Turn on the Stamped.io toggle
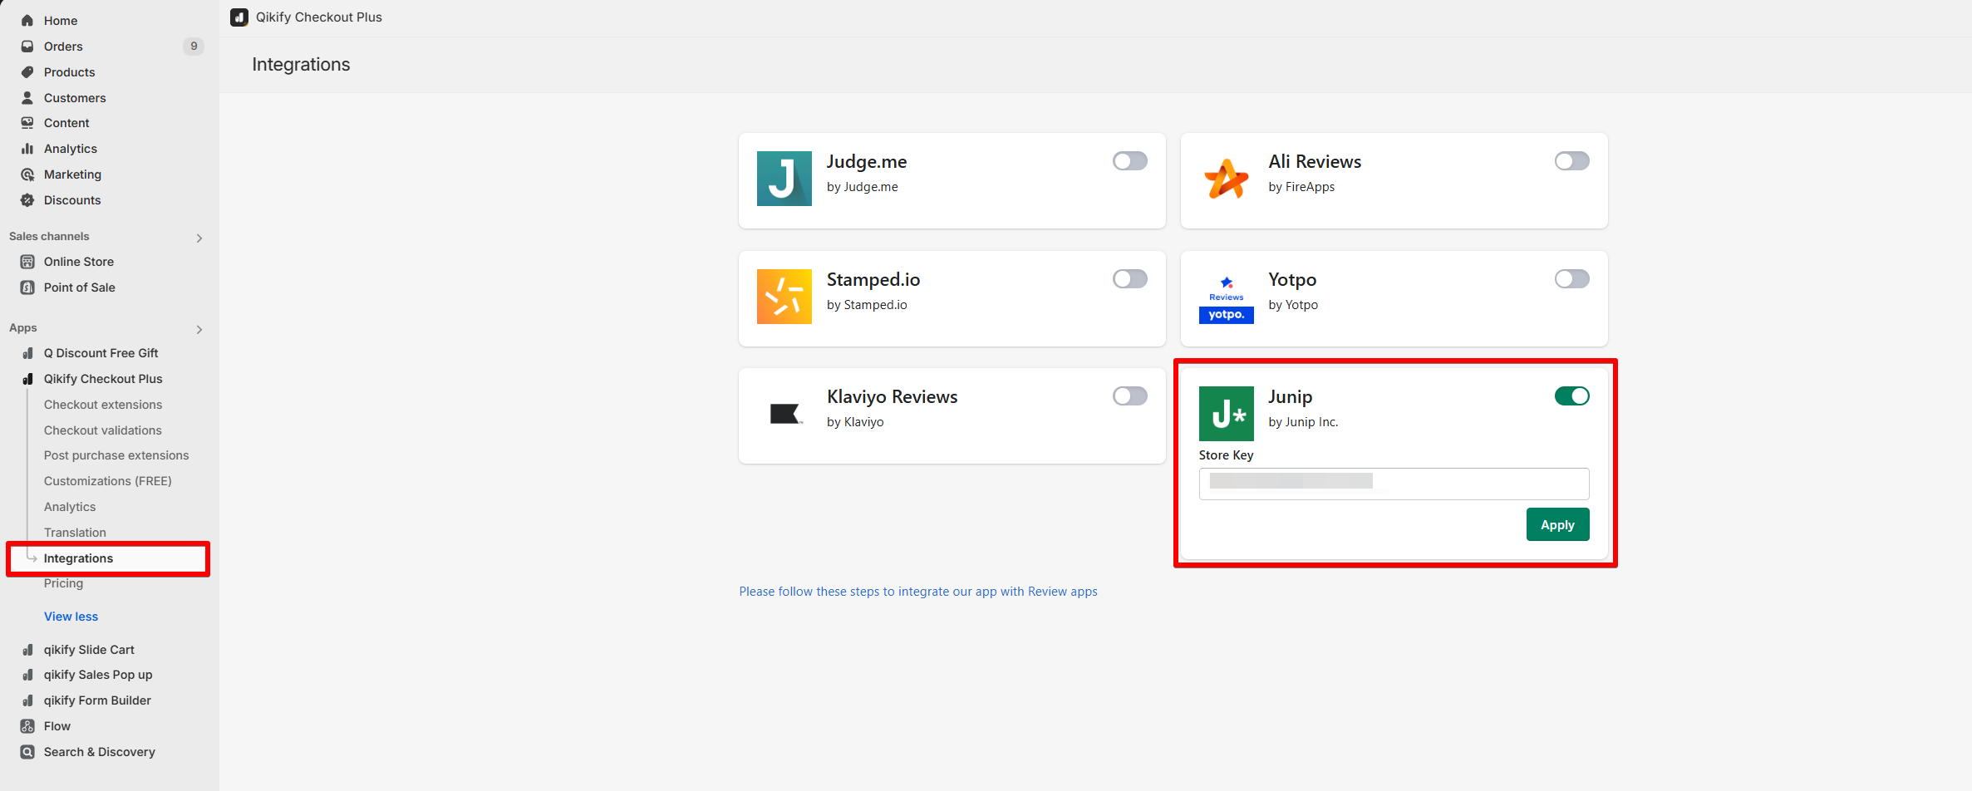The width and height of the screenshot is (1972, 791). [x=1129, y=279]
